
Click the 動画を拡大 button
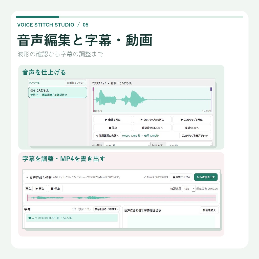(x=209, y=210)
